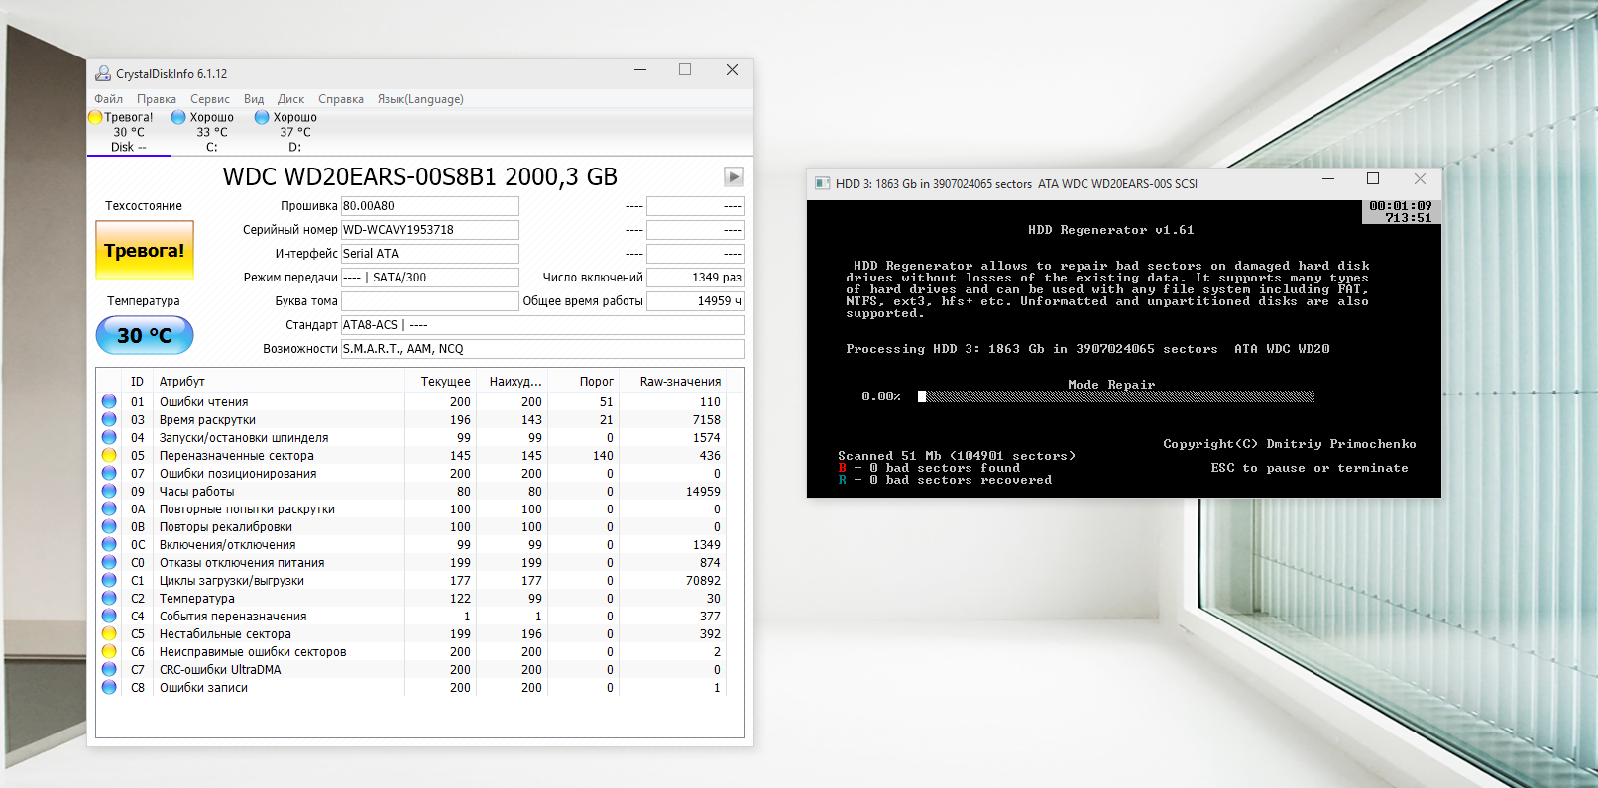Click status orb for 09 Часы работы
The width and height of the screenshot is (1598, 788).
(109, 491)
